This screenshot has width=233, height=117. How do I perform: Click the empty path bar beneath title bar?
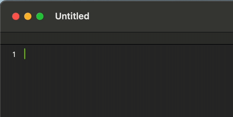[116, 38]
